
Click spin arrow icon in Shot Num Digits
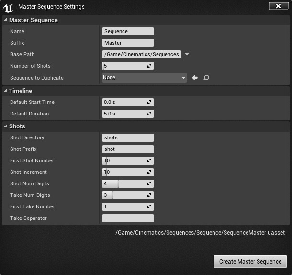pyautogui.click(x=149, y=184)
